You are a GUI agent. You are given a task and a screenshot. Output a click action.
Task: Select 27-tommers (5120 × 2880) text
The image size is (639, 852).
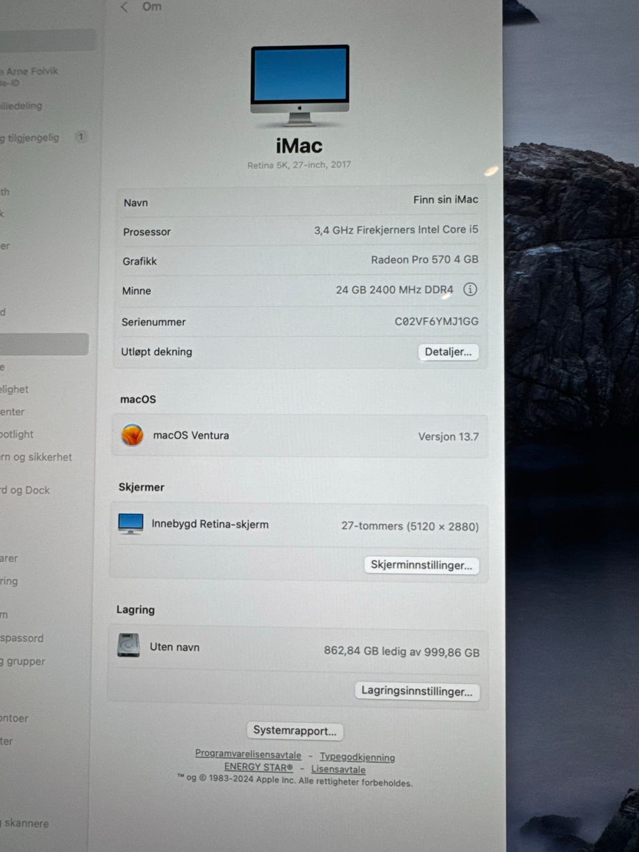[x=410, y=526]
